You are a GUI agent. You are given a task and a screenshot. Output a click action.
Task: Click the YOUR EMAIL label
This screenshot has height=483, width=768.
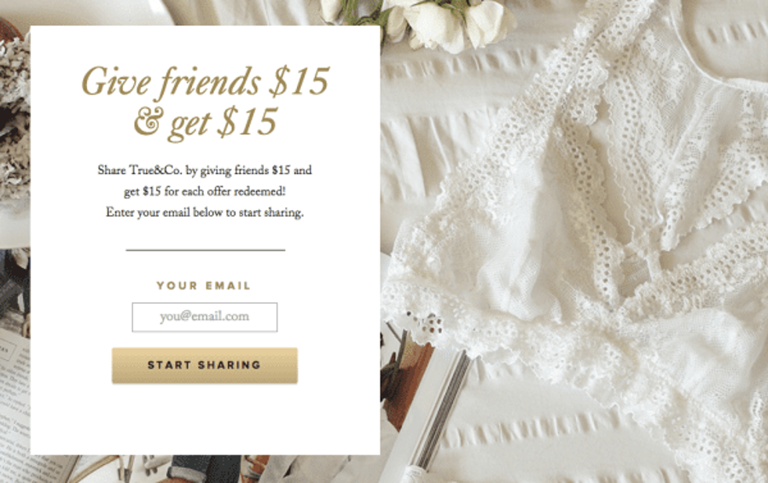coord(204,286)
